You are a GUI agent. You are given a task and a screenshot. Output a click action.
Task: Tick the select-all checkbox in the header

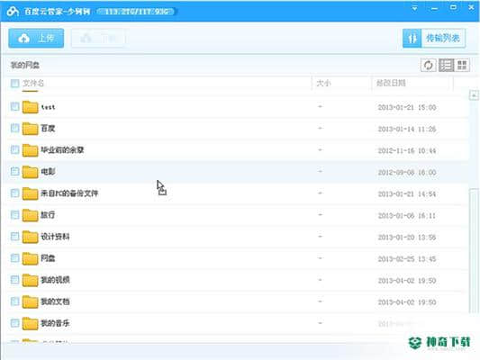(x=14, y=83)
